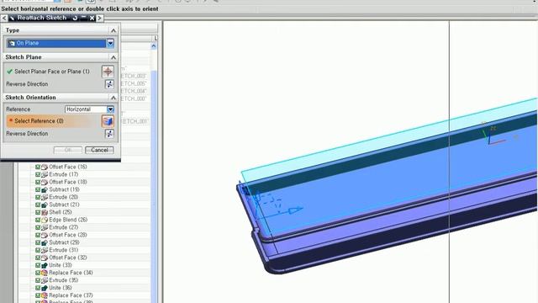Click the left arrow beside Reattach Sketch title

[x=3, y=18]
